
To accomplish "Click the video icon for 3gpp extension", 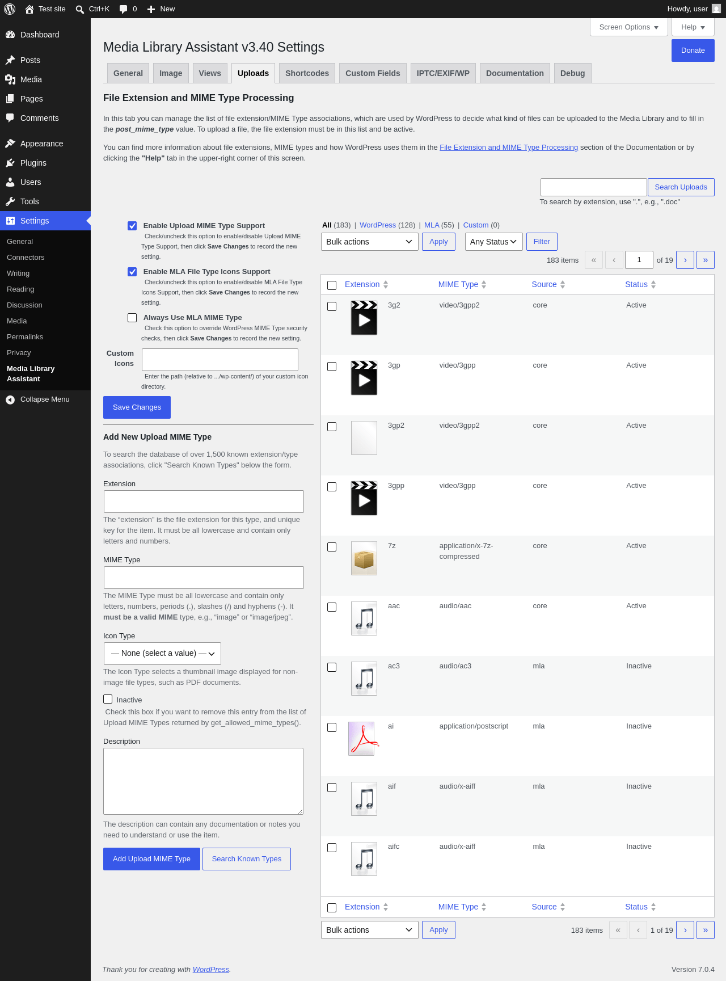I will tap(364, 498).
